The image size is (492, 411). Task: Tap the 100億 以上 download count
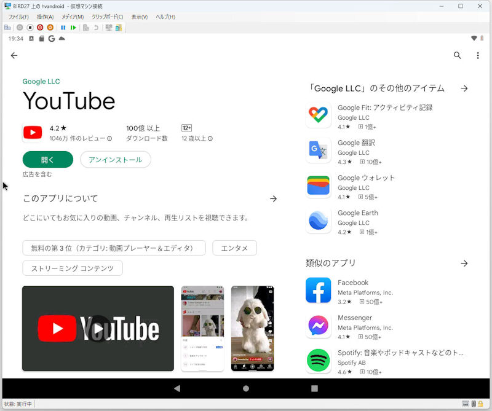coord(143,128)
